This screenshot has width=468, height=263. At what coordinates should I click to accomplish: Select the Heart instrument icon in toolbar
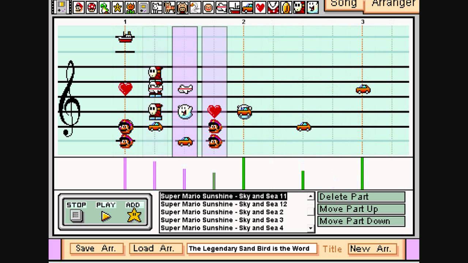[x=260, y=7]
